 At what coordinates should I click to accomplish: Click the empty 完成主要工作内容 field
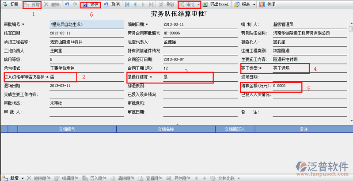[x=87, y=94]
